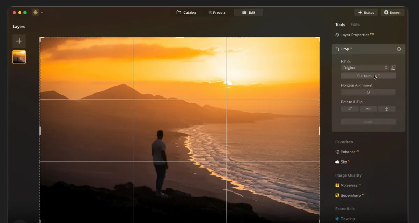Open the Ratio dropdown set to Original
419x223 pixels.
(365, 68)
